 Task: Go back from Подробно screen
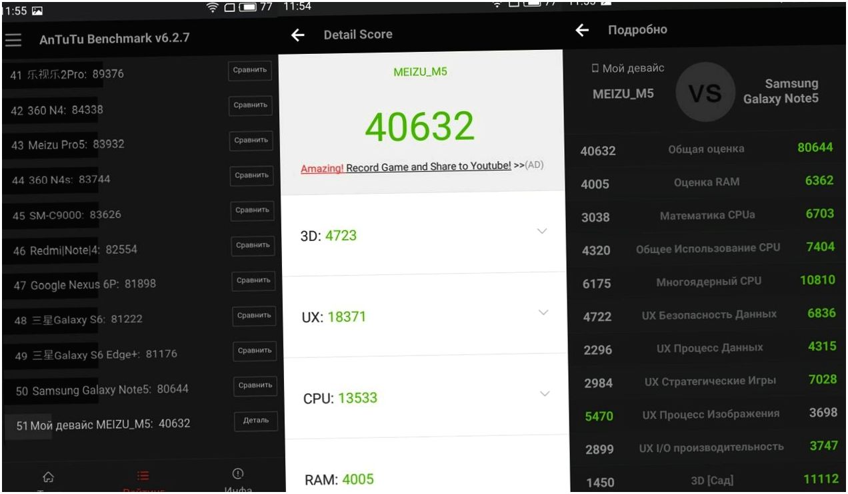point(583,31)
